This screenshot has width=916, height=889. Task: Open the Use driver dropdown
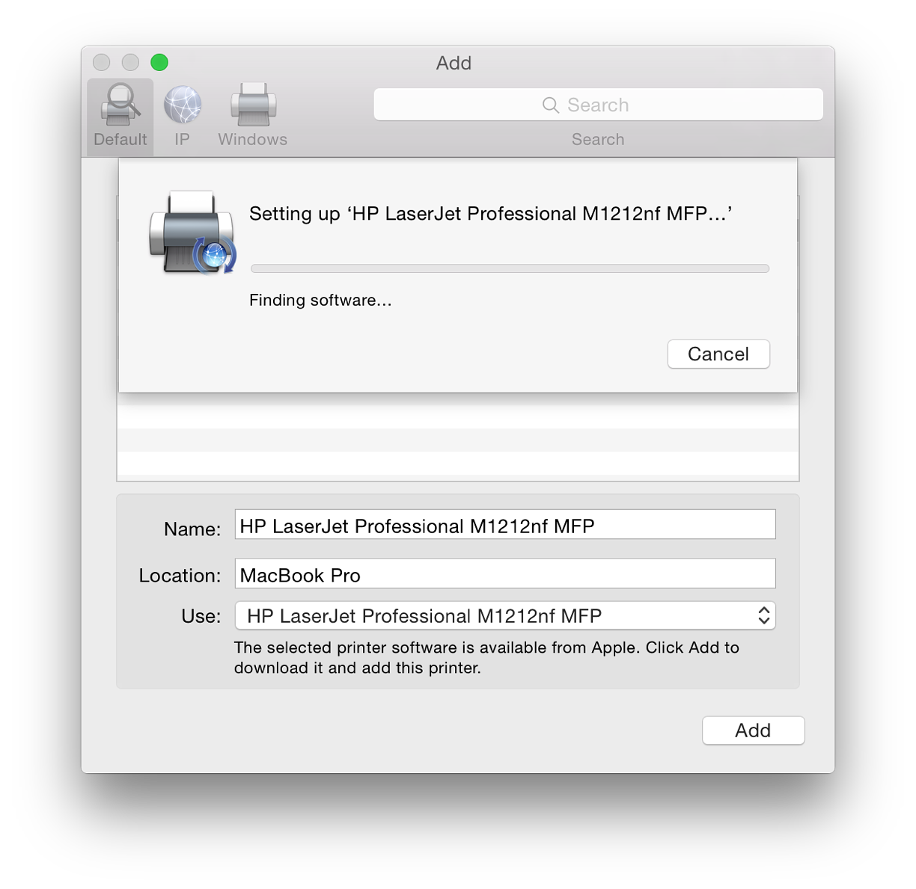coord(505,616)
